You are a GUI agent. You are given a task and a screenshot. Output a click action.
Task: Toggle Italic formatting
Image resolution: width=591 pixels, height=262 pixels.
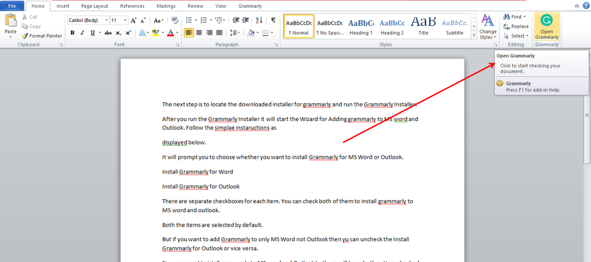click(x=82, y=33)
